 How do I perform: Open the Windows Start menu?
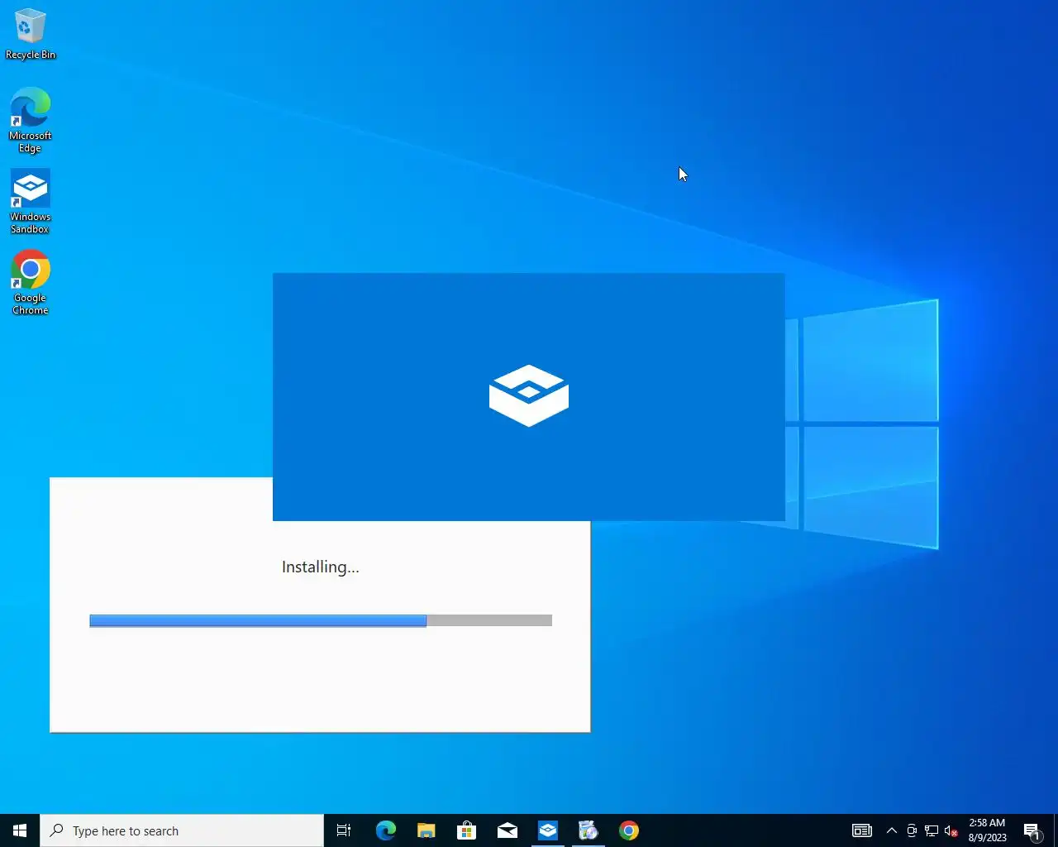coord(20,830)
